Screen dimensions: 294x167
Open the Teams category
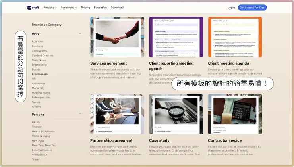(x=36, y=102)
